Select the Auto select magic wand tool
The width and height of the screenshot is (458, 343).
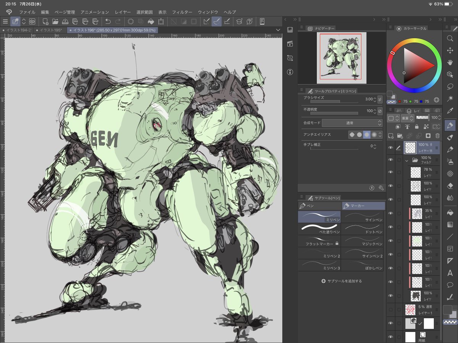450,99
